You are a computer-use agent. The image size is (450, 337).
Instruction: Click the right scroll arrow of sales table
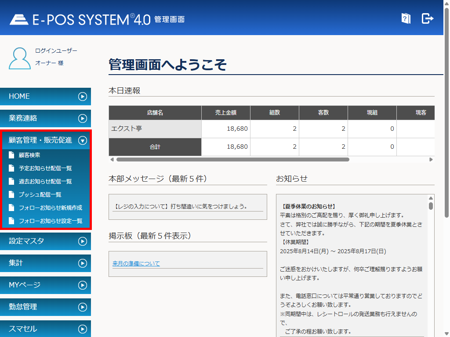[431, 160]
